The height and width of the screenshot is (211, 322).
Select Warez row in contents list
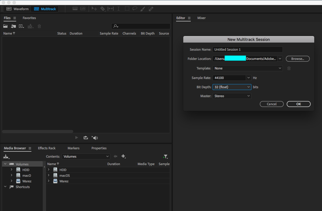pos(108,181)
